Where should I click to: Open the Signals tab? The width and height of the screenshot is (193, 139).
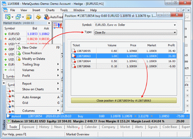(152, 127)
